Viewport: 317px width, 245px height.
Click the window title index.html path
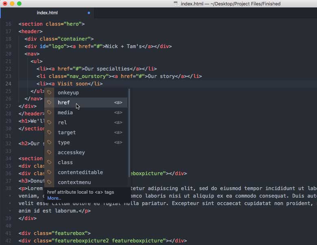[230, 4]
